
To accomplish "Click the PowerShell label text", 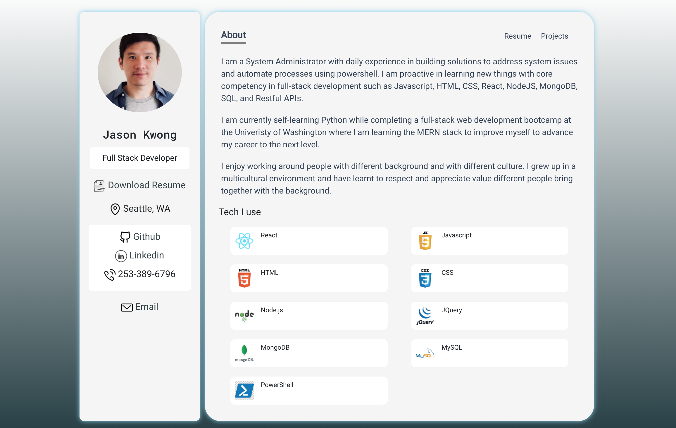I will pyautogui.click(x=277, y=385).
